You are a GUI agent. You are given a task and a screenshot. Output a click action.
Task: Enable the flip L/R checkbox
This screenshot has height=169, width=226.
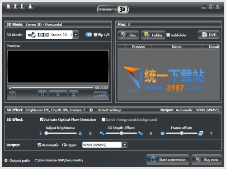click(95, 35)
